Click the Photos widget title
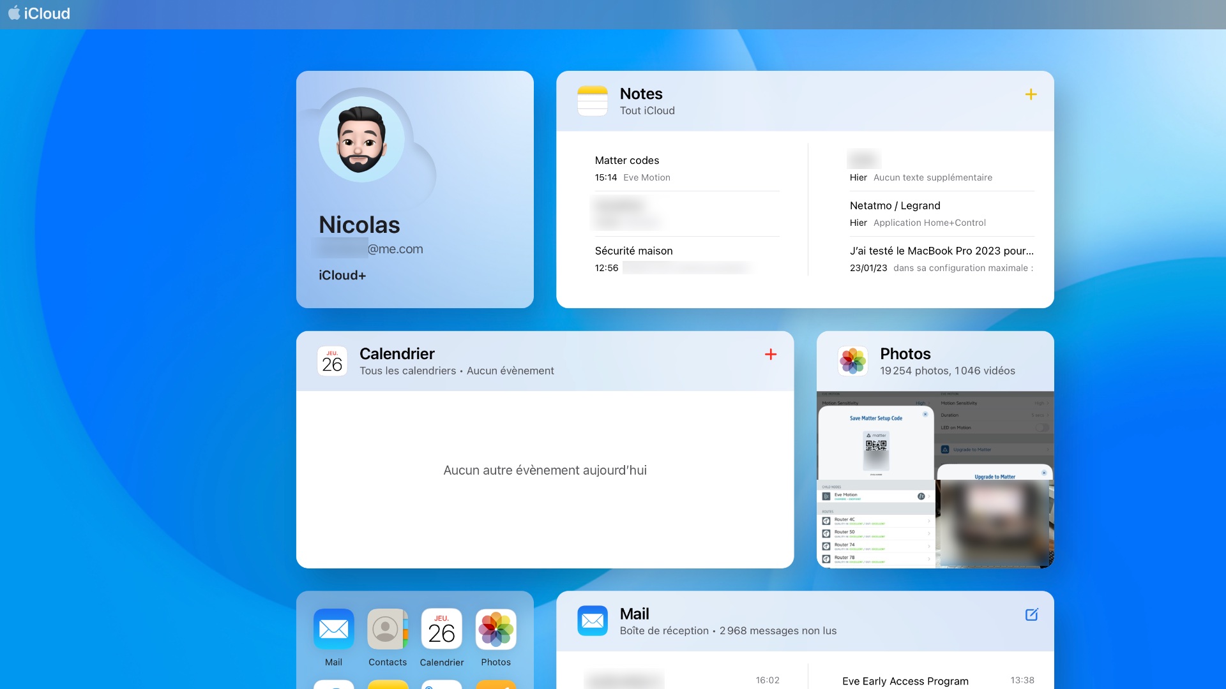Image resolution: width=1226 pixels, height=689 pixels. tap(905, 353)
